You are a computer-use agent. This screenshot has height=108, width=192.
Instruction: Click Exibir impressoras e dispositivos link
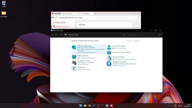pyautogui.click(x=86, y=62)
